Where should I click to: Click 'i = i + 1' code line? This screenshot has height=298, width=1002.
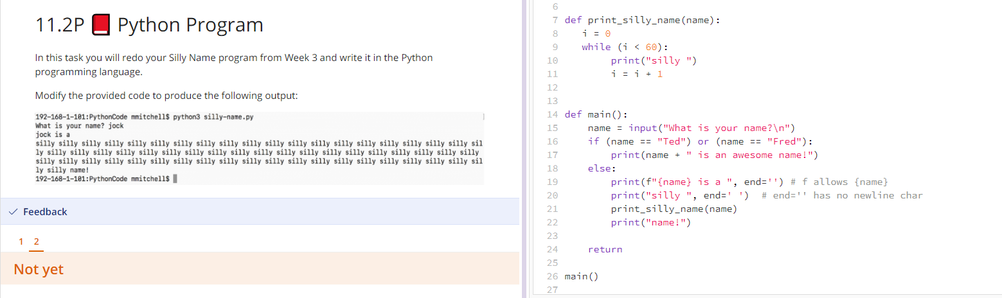point(636,74)
